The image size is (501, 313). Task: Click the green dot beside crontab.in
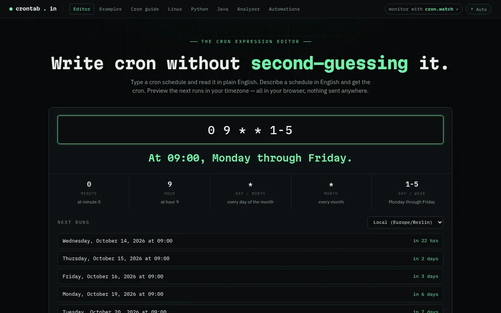11,9
